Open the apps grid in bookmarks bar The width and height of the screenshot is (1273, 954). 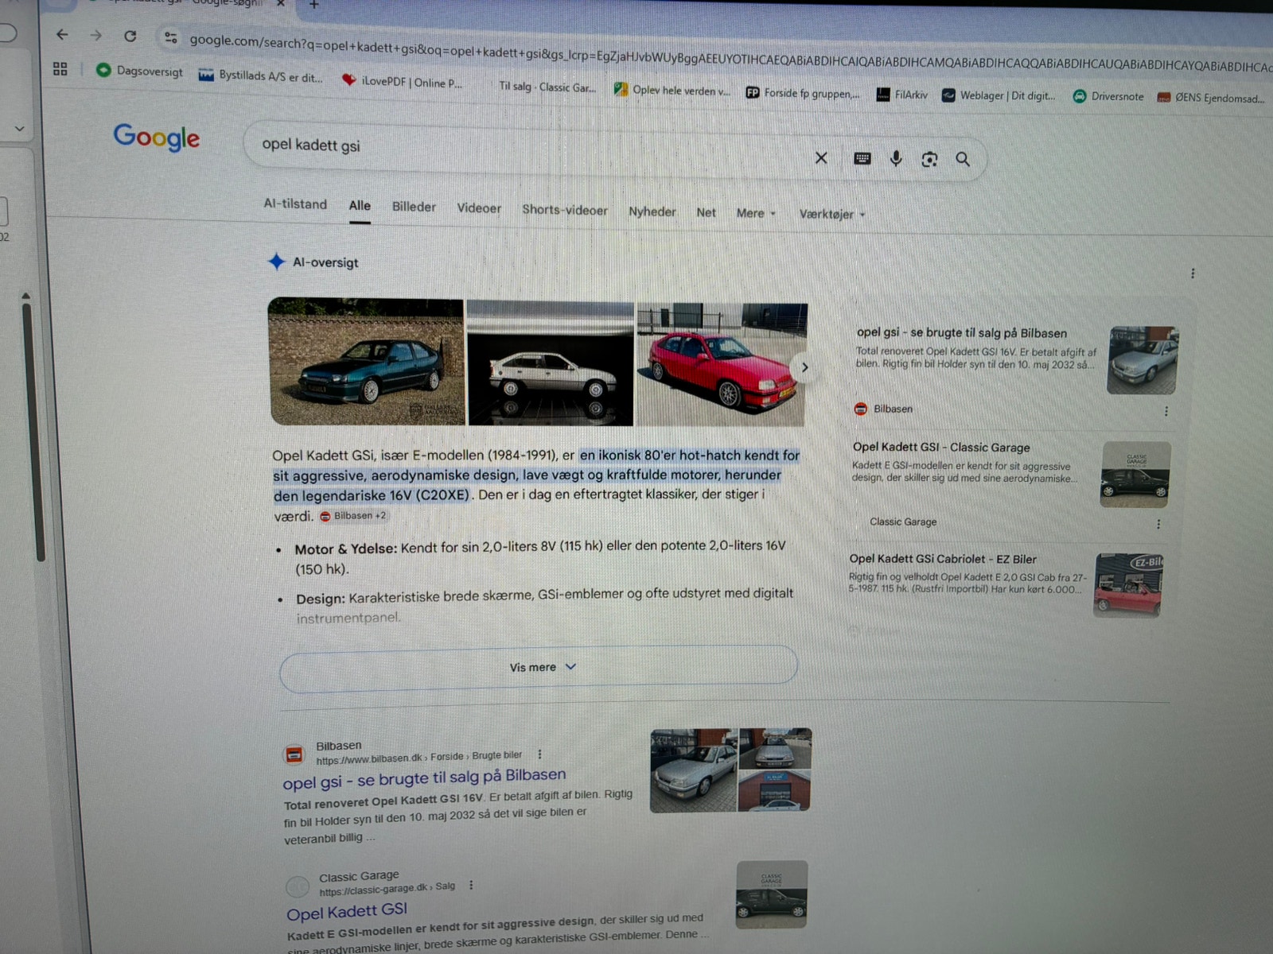tap(60, 69)
